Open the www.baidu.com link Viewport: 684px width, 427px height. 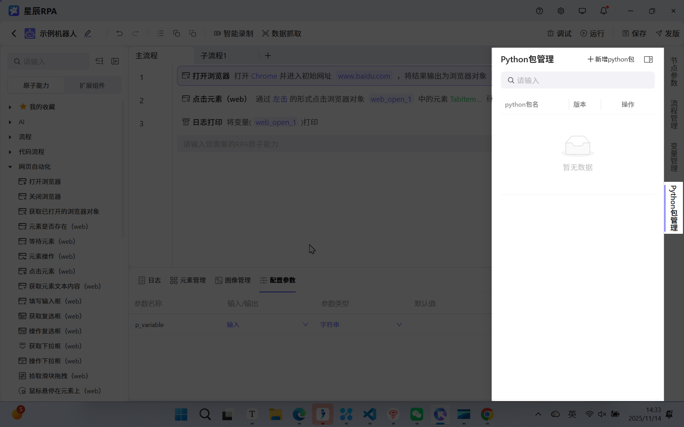click(364, 75)
